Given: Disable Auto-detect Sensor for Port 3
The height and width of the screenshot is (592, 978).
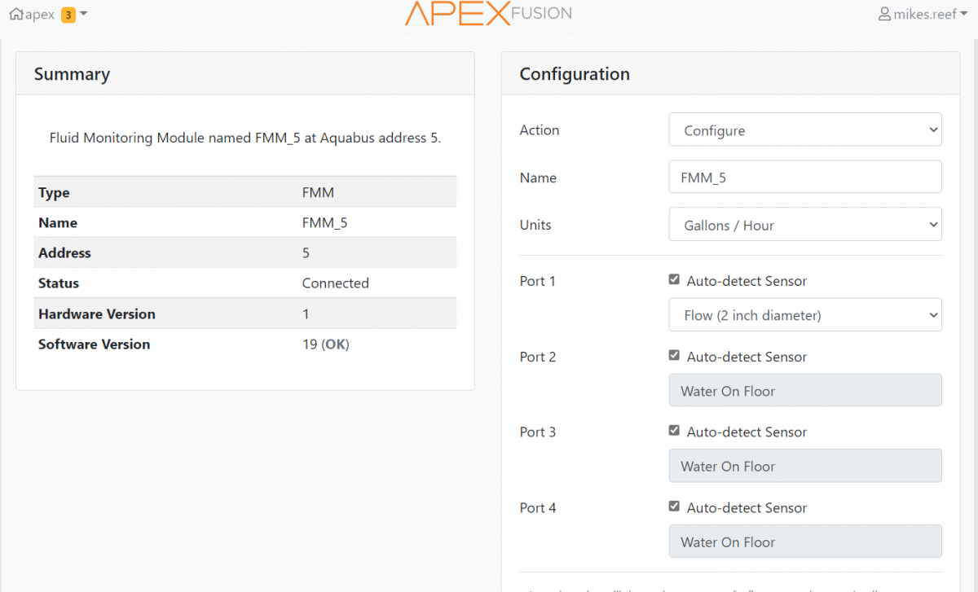Looking at the screenshot, I should click(x=674, y=431).
